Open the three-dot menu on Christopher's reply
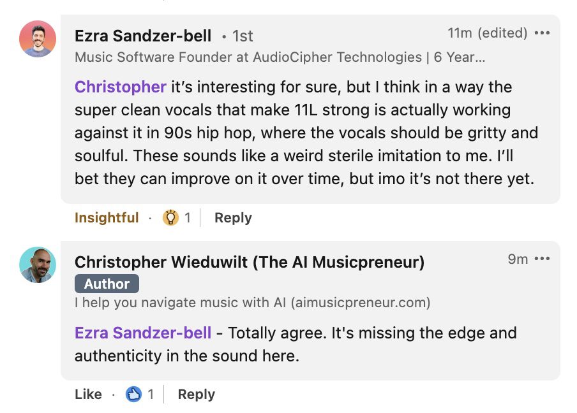Image resolution: width=577 pixels, height=413 pixels. (x=542, y=259)
